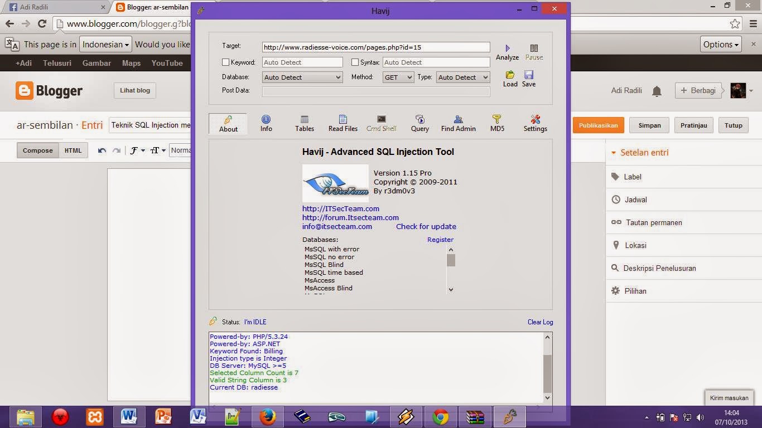The width and height of the screenshot is (762, 428).
Task: Click the orange Publikasikan button
Action: (x=598, y=125)
